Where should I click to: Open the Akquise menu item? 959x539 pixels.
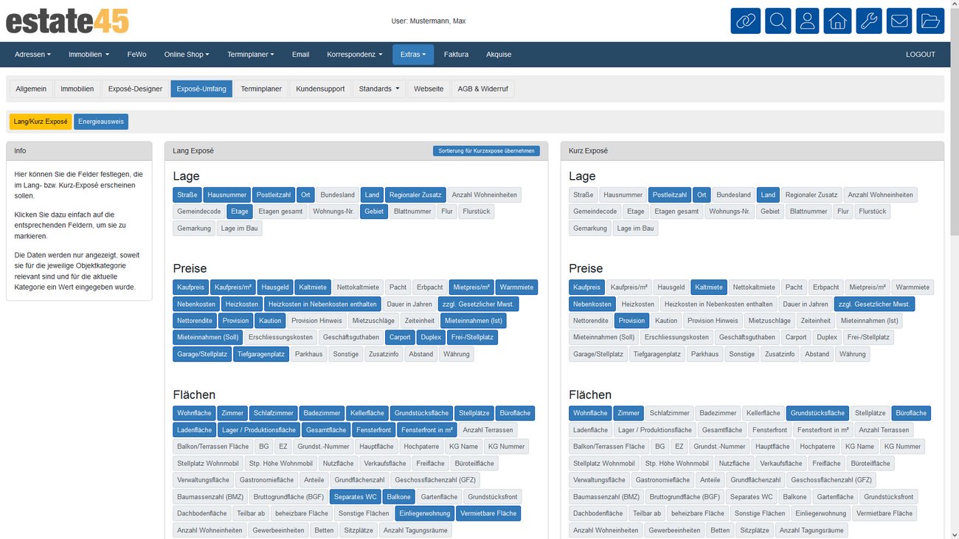(x=499, y=55)
